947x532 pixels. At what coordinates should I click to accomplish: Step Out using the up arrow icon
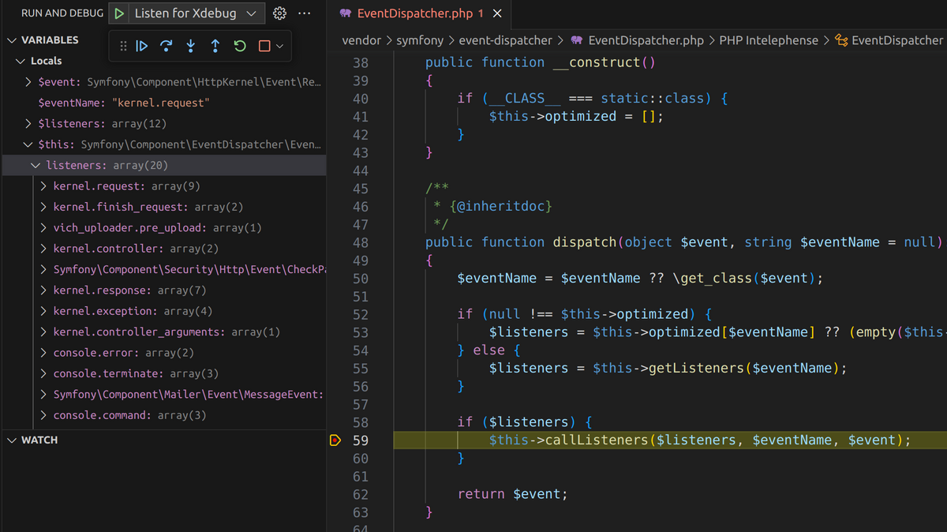point(215,46)
